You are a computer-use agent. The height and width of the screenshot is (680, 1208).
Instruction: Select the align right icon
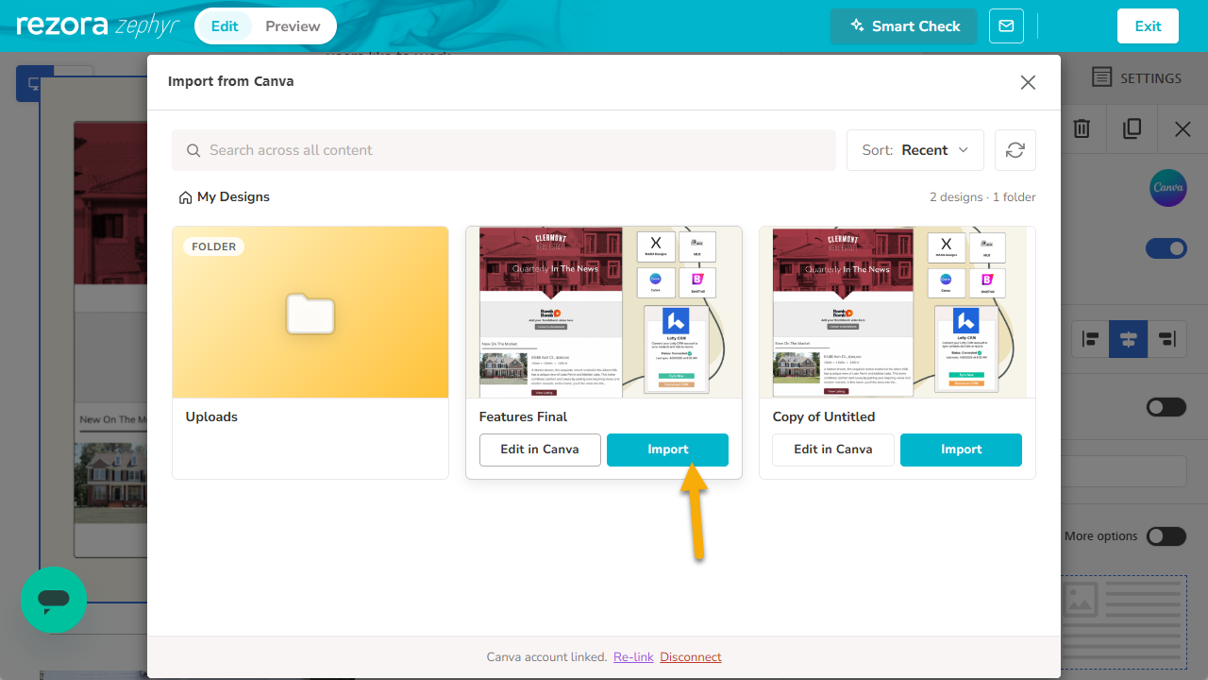coord(1167,339)
